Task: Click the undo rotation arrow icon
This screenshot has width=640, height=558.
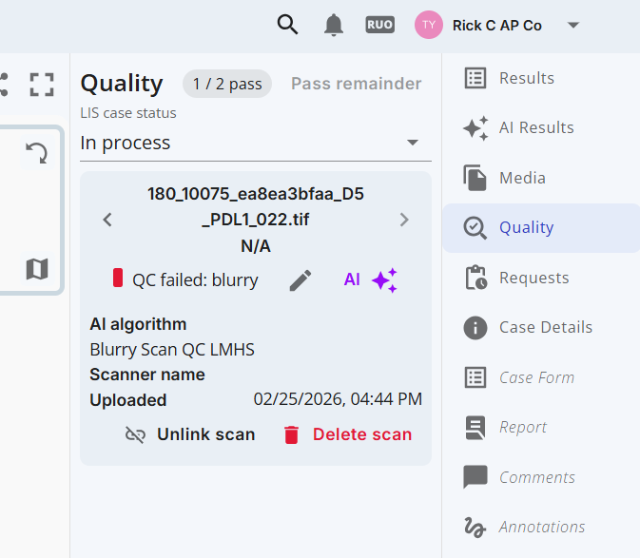Action: click(x=36, y=153)
